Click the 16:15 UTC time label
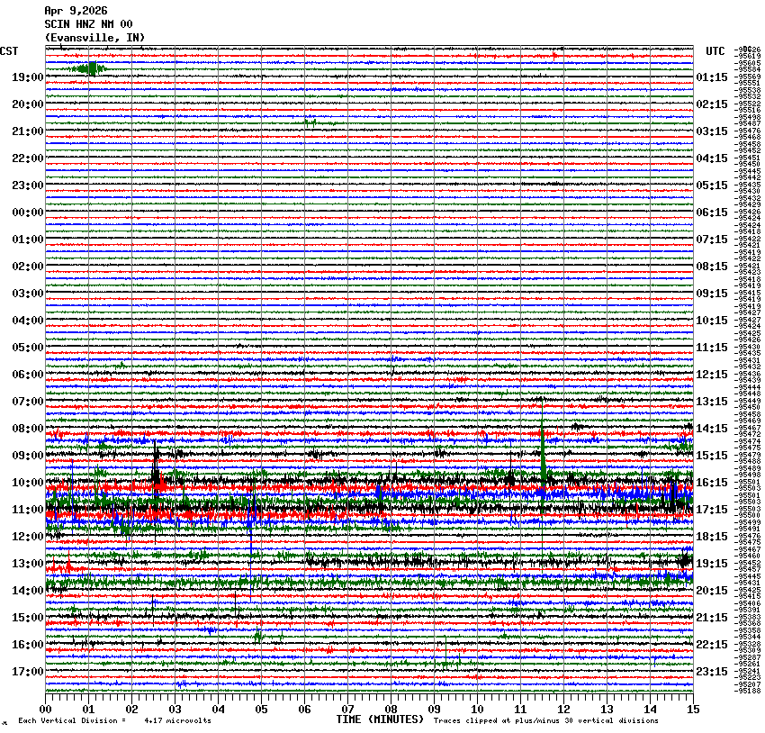Image resolution: width=765 pixels, height=733 pixels. (712, 483)
